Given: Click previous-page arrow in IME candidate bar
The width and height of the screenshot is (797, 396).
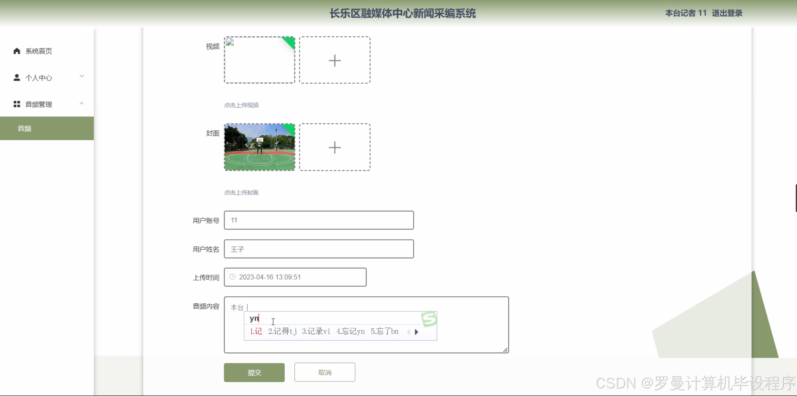Looking at the screenshot, I should (409, 332).
